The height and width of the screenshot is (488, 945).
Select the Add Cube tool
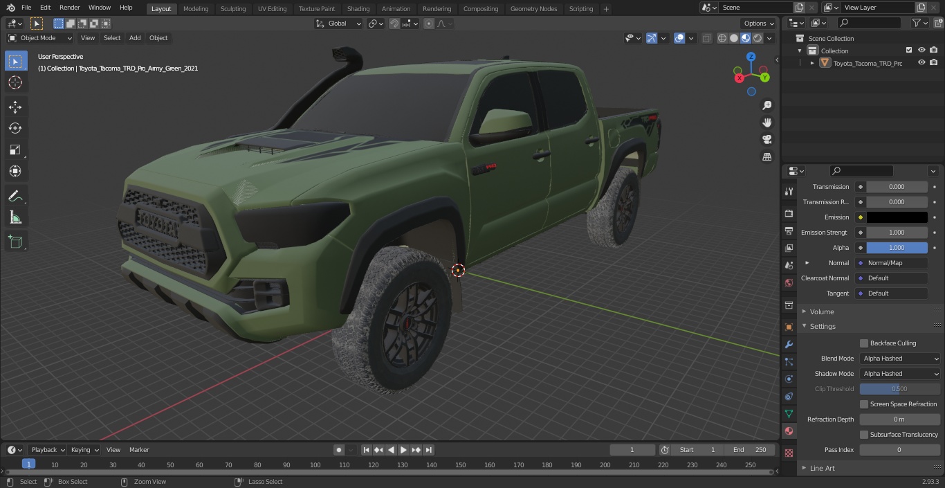(15, 242)
